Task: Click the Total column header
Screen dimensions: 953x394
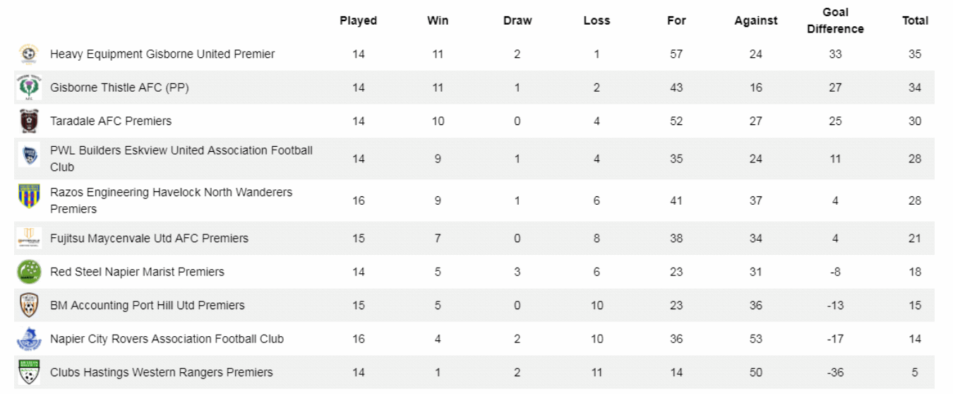Action: coord(915,20)
